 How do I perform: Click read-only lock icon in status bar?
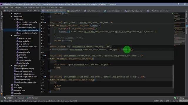click(x=174, y=101)
